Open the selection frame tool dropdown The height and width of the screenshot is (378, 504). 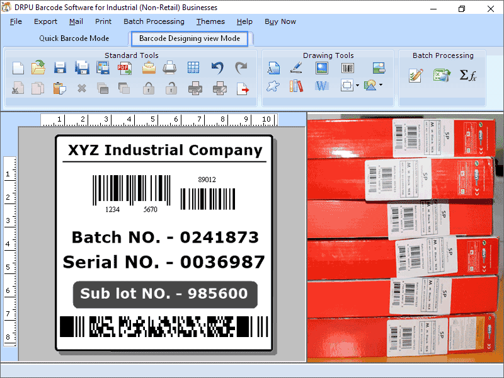[357, 85]
